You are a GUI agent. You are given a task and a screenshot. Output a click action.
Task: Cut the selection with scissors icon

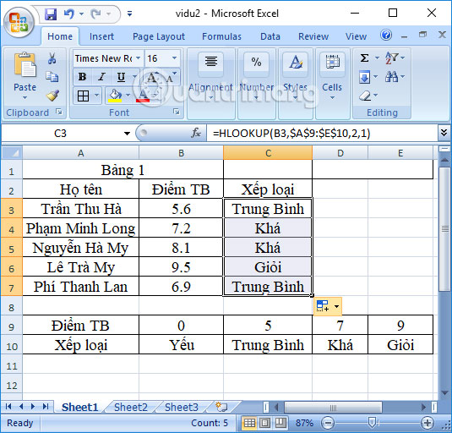52,58
